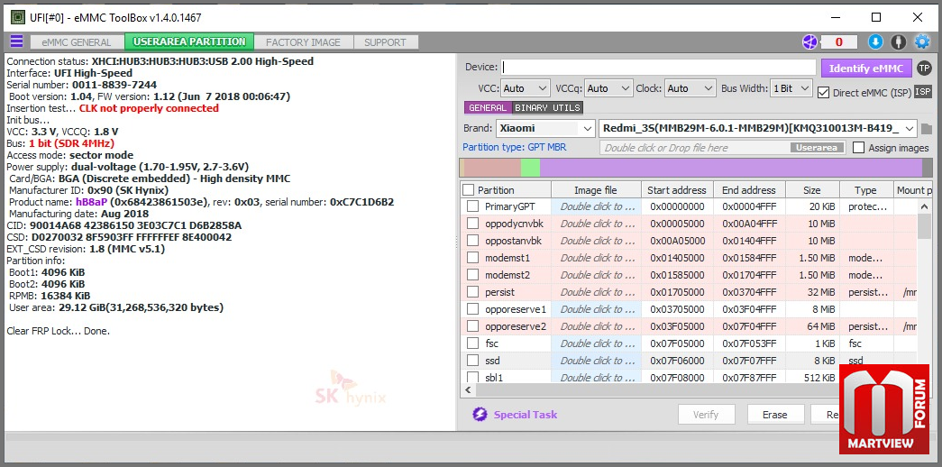Check the PrimaryGPT partition checkbox

click(x=472, y=206)
